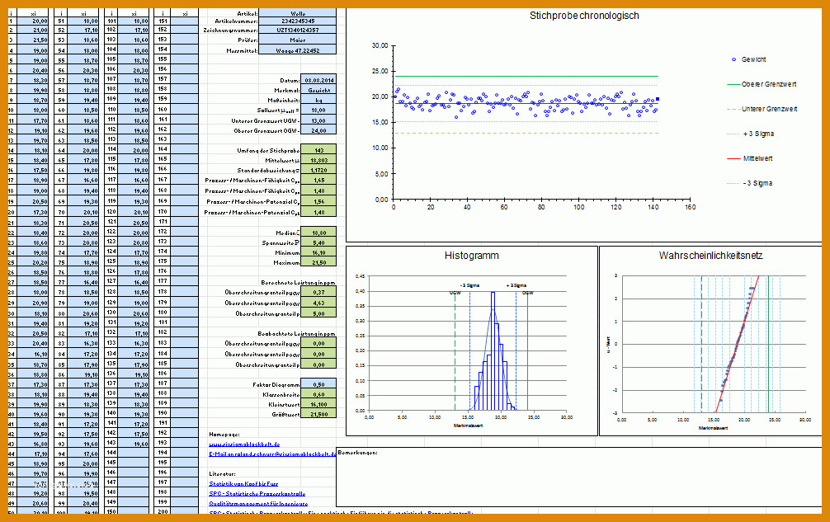The image size is (830, 522).
Task: Click the Merkmalswert axis label under the histogram
Action: pos(468,426)
